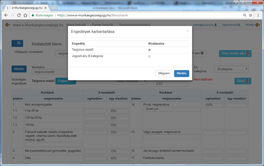Open Rendszeradminisztráció menu
The image size is (264, 166).
coord(135,25)
